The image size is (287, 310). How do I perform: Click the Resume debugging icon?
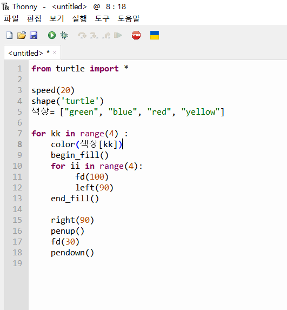118,35
